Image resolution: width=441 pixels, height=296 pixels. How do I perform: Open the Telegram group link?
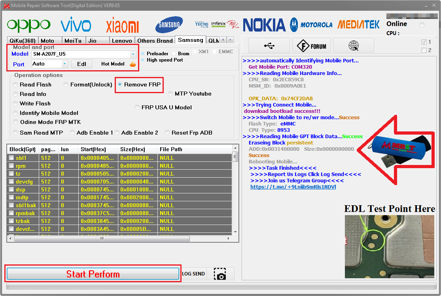pyautogui.click(x=293, y=187)
